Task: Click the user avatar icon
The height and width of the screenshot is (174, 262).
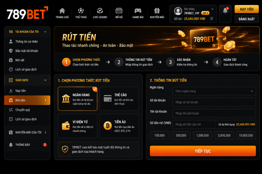Action: pos(178,11)
